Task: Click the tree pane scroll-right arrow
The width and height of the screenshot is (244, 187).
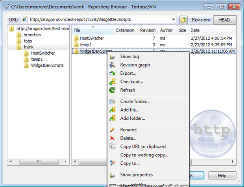Action: [x=65, y=162]
